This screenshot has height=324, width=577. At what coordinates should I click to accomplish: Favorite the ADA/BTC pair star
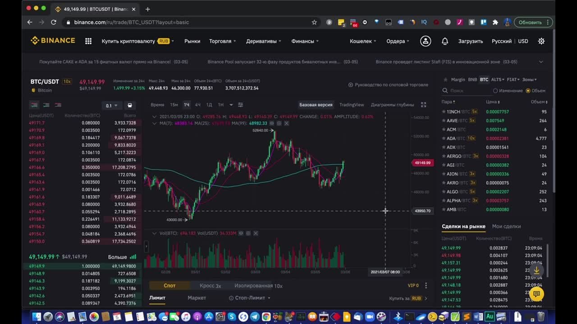[444, 138]
